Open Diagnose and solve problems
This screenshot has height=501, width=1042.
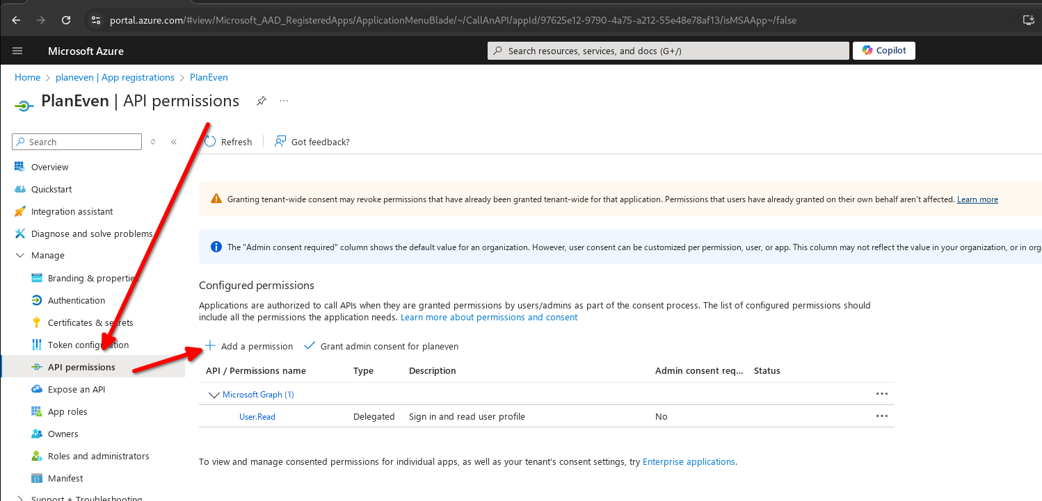[x=92, y=233]
